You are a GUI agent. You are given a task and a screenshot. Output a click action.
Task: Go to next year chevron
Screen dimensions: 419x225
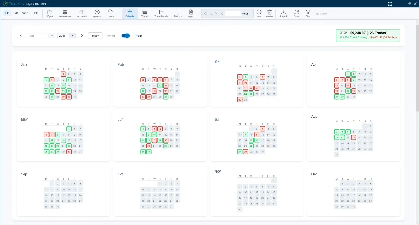pos(82,36)
